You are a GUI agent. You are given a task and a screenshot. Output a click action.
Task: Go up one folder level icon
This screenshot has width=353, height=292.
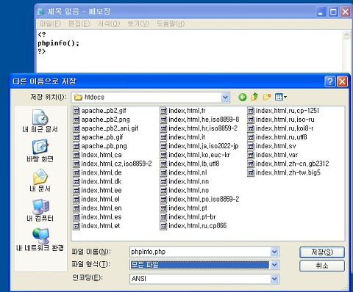point(254,97)
